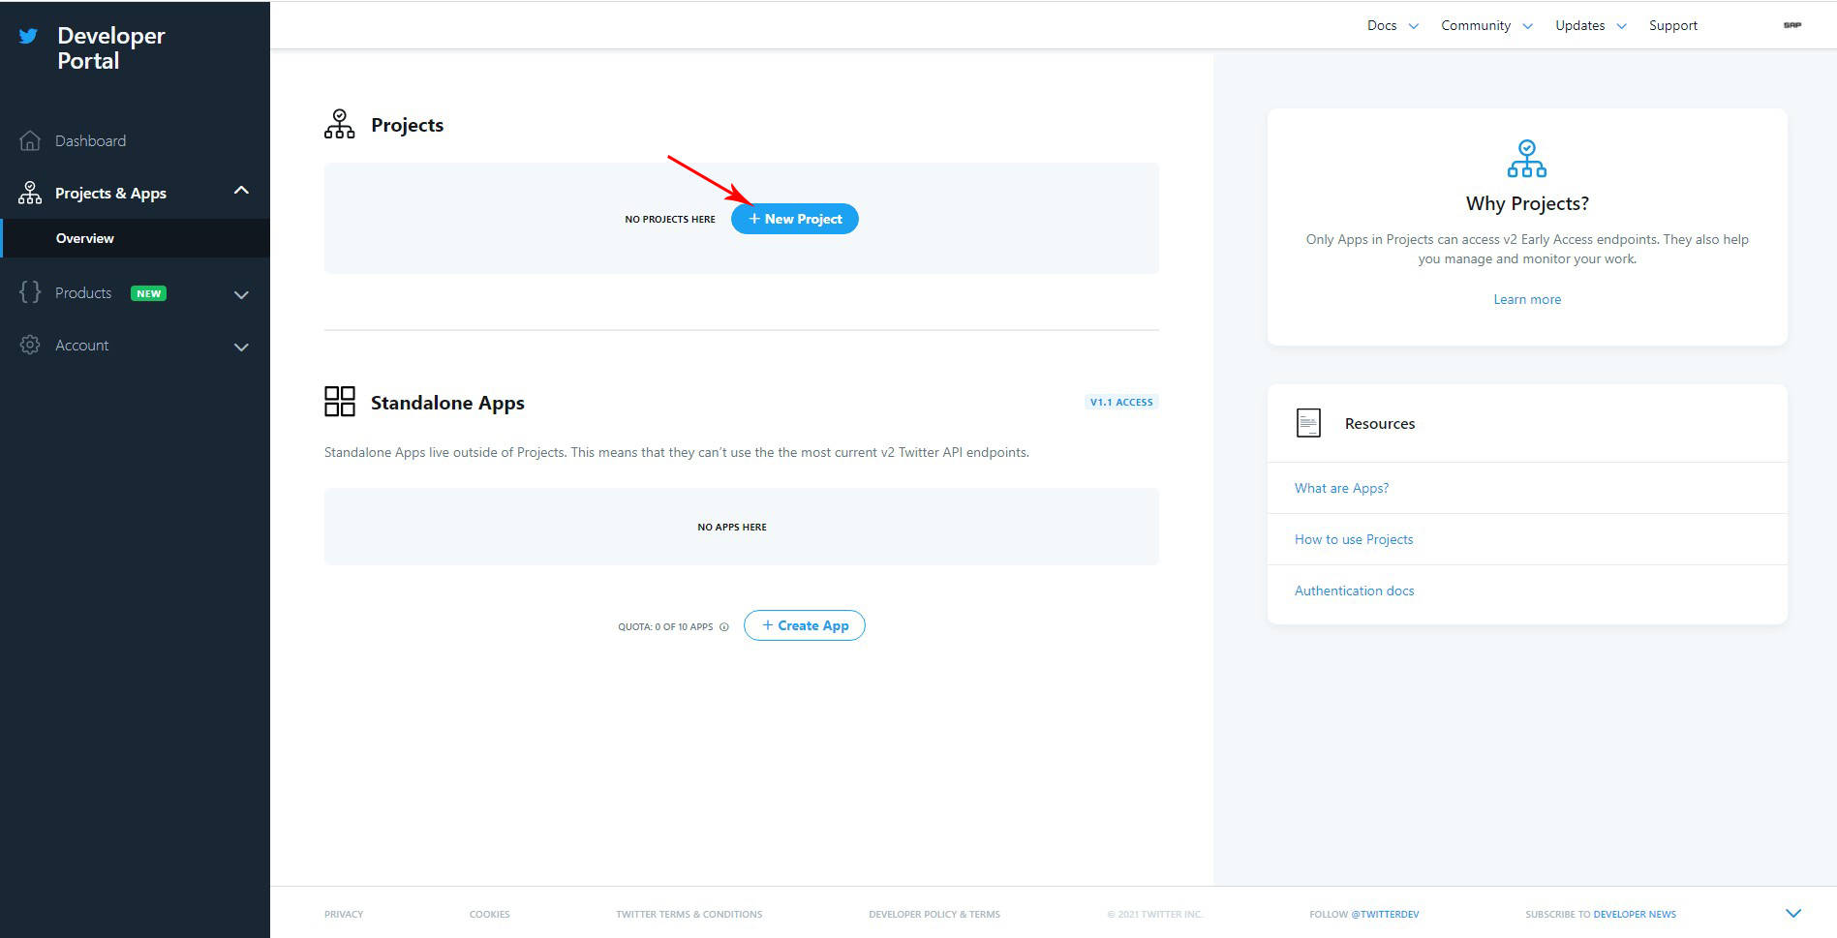Click the Projects & Apps hierarchy icon
The height and width of the screenshot is (938, 1837).
(30, 193)
